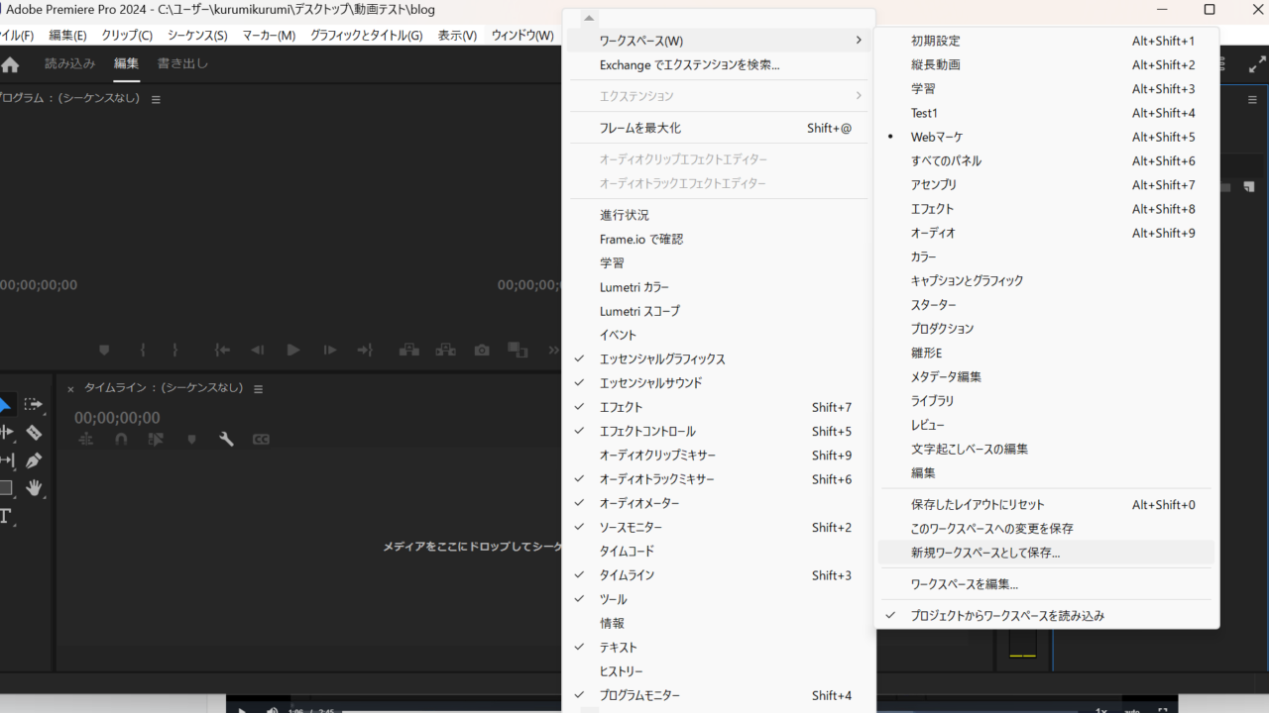
Task: Click Add Marker in Program monitor
Action: coord(104,350)
